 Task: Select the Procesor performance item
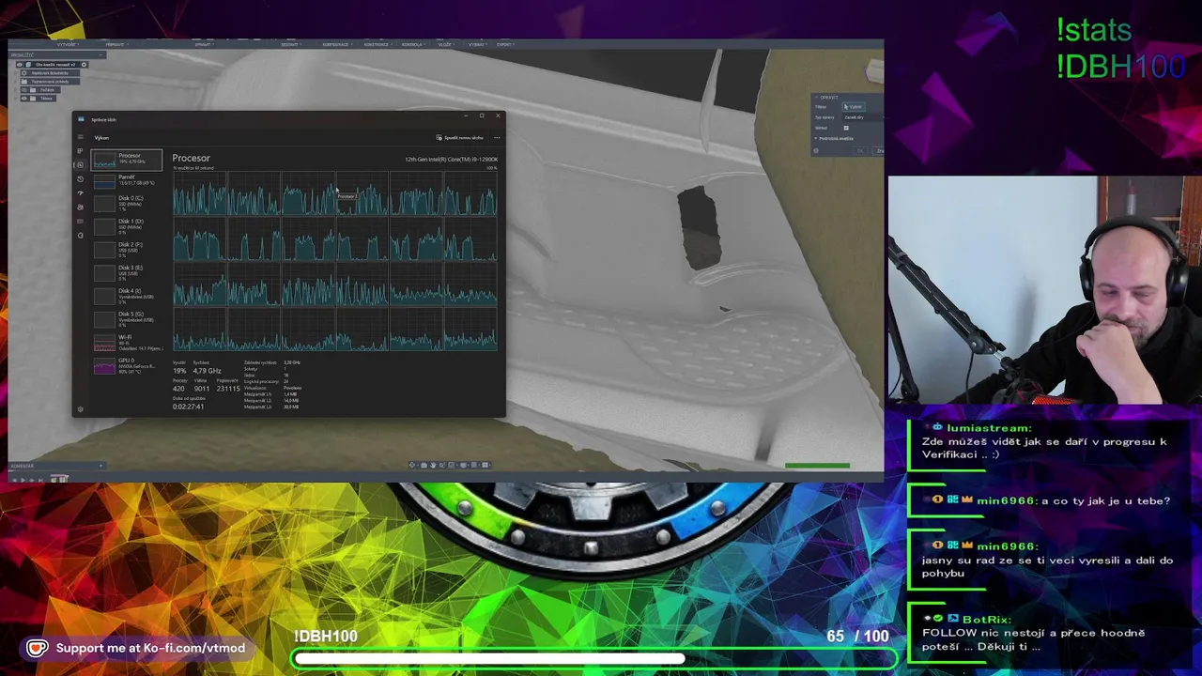[127, 160]
